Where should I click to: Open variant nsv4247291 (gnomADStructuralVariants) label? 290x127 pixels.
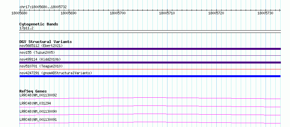(56, 73)
